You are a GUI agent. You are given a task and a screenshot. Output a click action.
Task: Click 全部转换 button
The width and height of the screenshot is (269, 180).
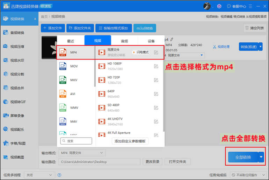(242, 157)
